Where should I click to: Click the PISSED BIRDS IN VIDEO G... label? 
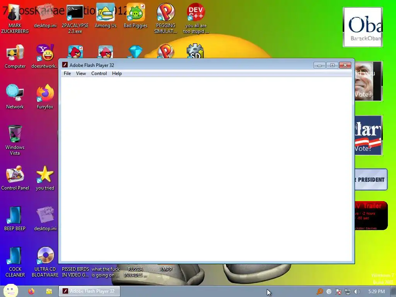click(75, 272)
